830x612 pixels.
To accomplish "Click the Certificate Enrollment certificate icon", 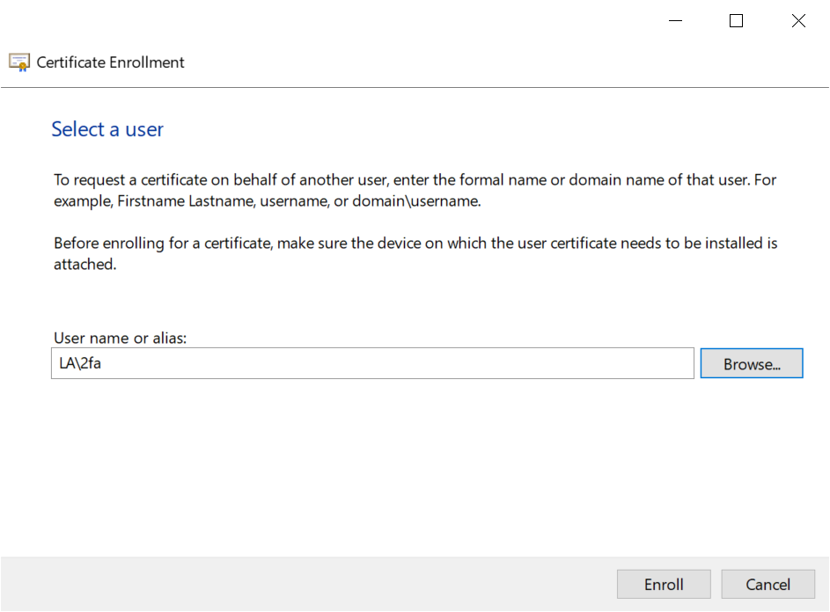I will click(x=19, y=62).
